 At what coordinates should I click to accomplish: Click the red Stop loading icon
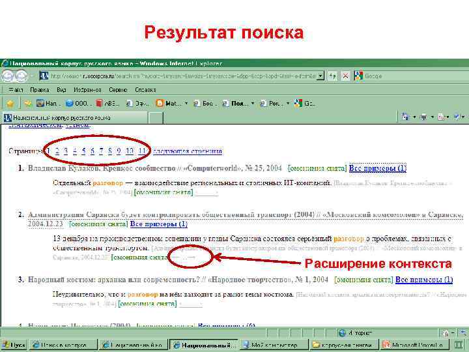(345, 76)
